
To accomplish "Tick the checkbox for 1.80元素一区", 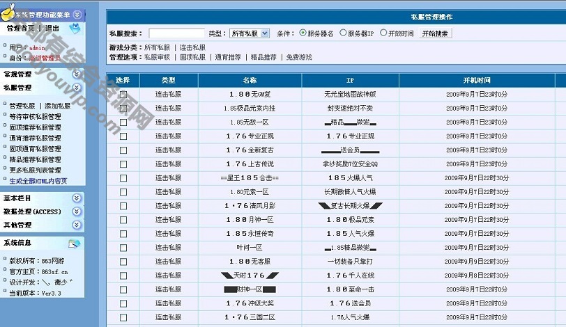I will 123,192.
